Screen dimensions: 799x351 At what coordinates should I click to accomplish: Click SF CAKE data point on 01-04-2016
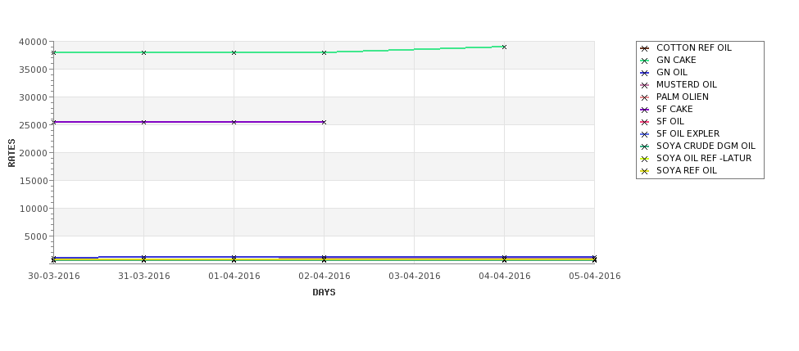[x=234, y=122]
